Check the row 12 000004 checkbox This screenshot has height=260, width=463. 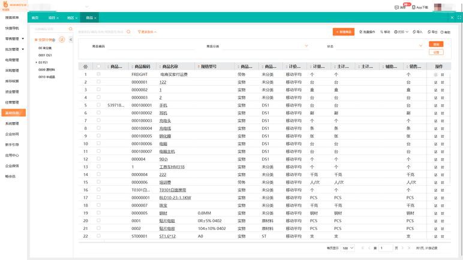pyautogui.click(x=98, y=159)
